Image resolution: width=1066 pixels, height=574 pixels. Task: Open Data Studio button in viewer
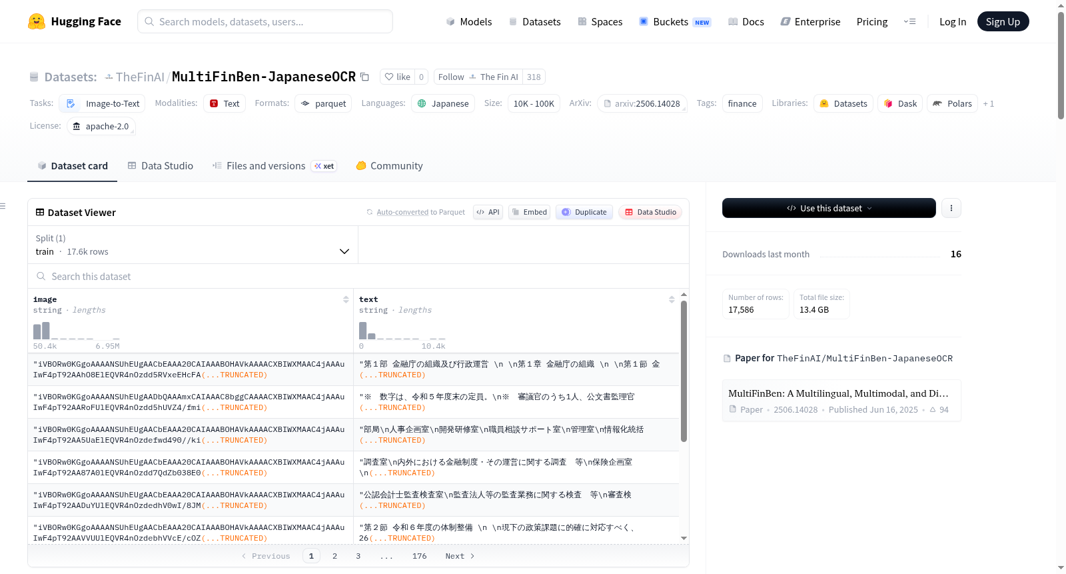click(x=650, y=212)
